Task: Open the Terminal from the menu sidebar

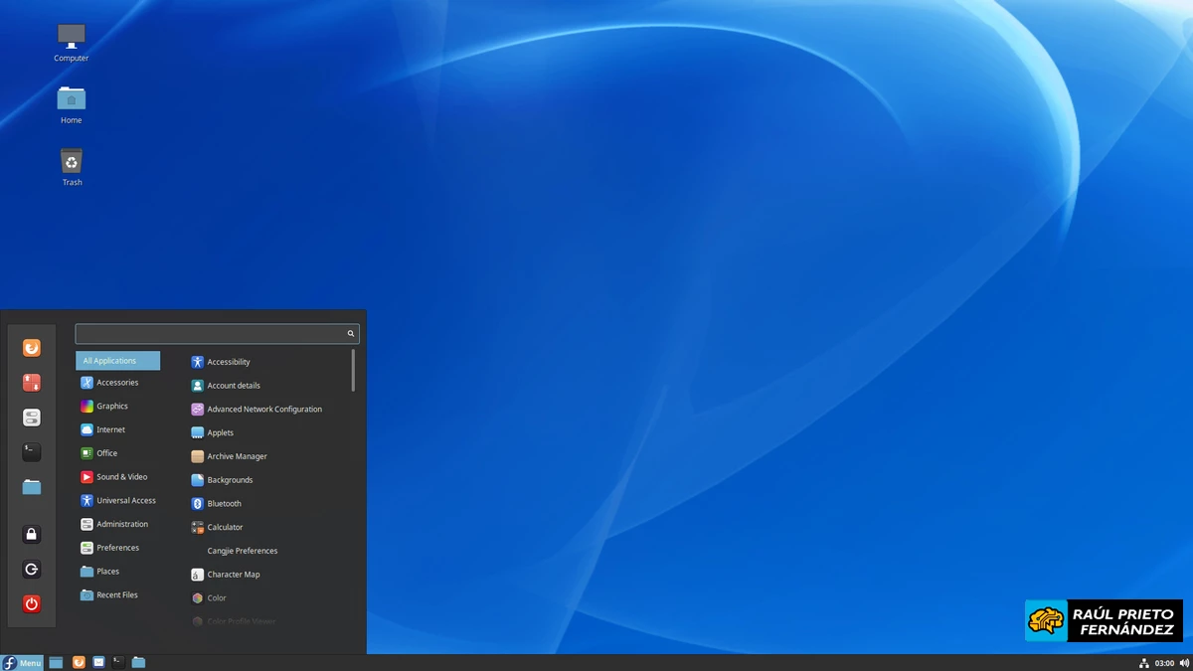Action: 31,452
